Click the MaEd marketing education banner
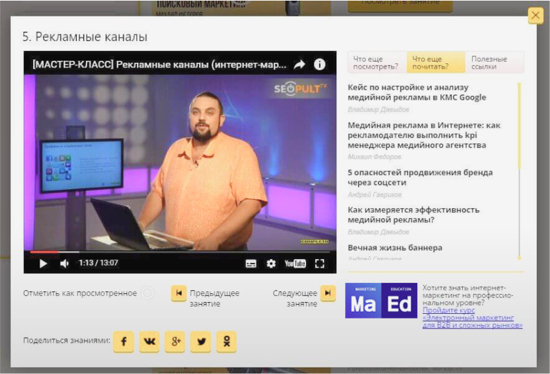 [381, 301]
